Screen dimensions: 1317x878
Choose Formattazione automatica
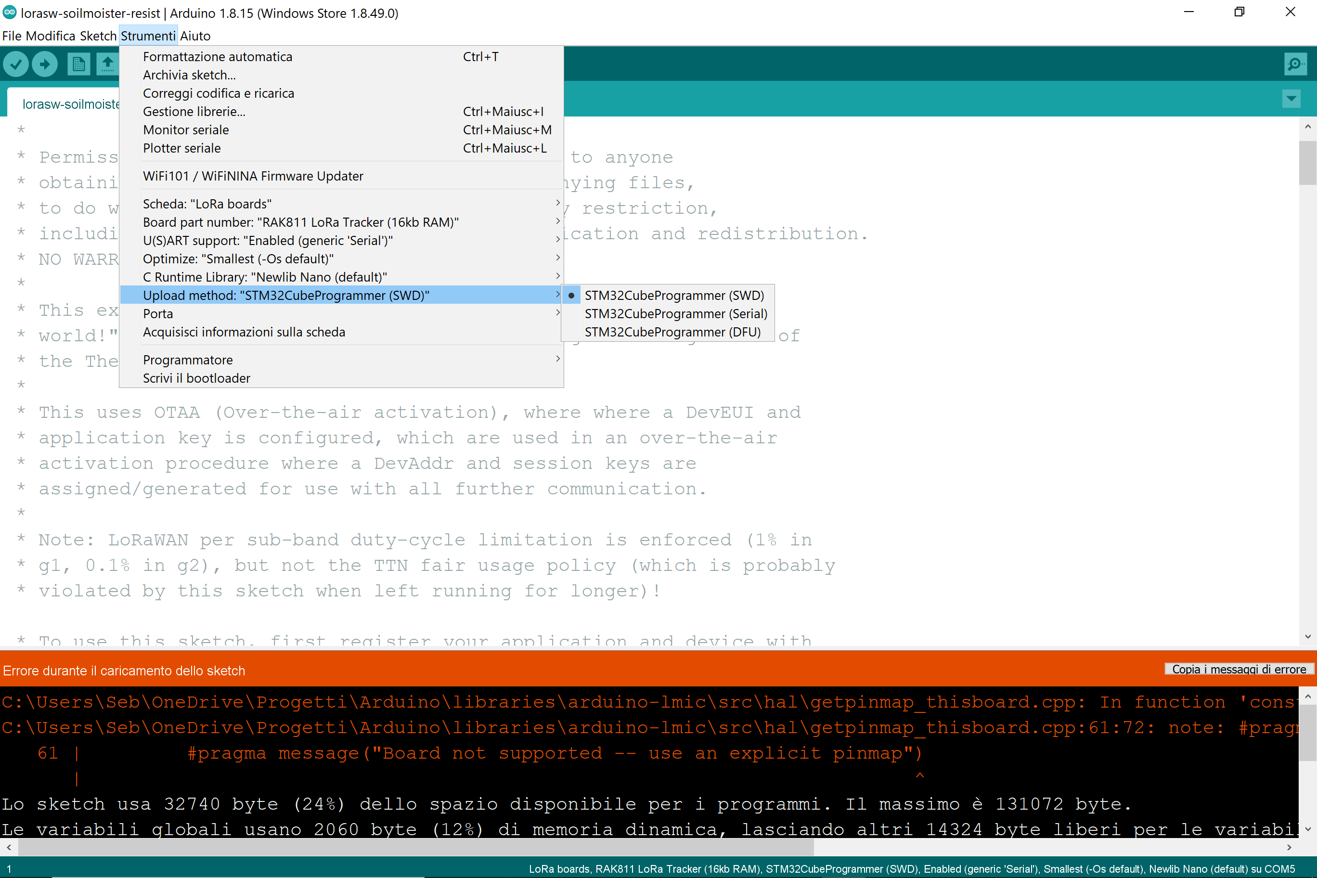pyautogui.click(x=342, y=56)
